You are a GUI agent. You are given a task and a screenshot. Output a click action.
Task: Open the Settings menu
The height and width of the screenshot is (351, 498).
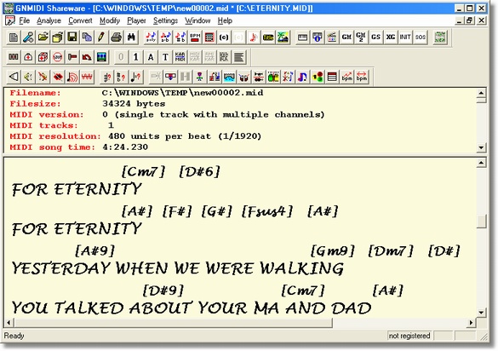coord(165,20)
